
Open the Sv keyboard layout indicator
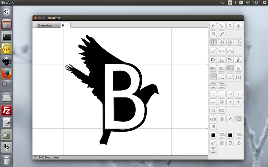[x=230, y=3]
